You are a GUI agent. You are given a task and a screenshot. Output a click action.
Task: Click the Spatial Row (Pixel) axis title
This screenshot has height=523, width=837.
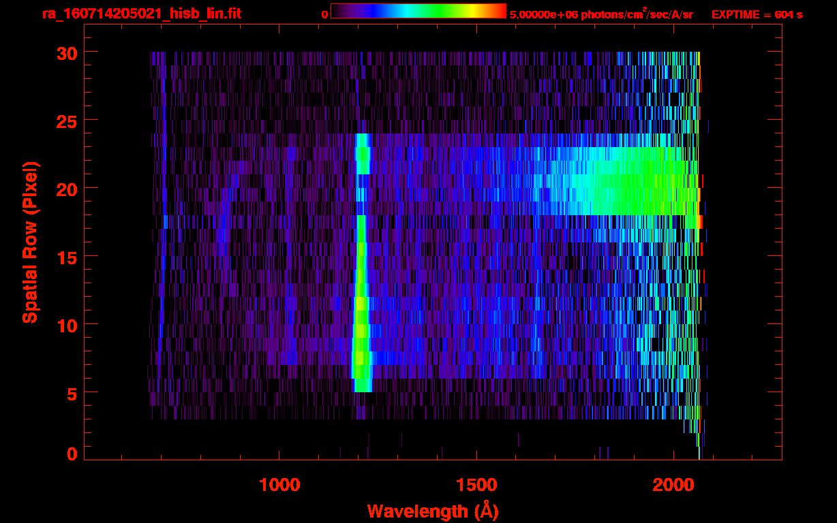click(29, 242)
